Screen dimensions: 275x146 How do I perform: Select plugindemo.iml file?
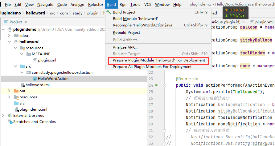(x=33, y=109)
